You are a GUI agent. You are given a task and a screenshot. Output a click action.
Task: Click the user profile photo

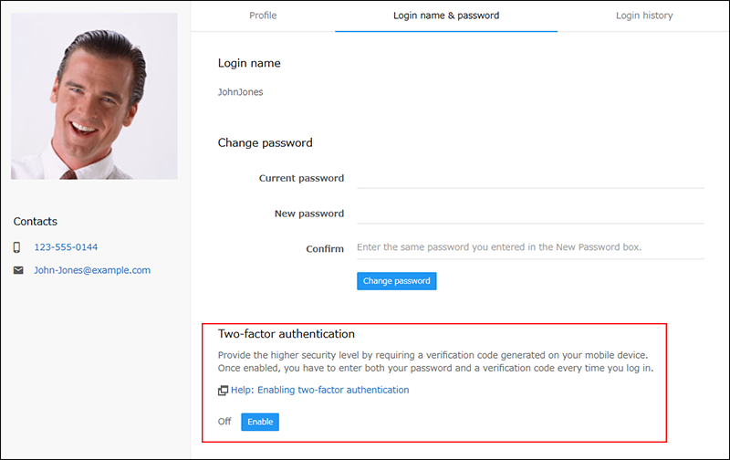pyautogui.click(x=94, y=96)
